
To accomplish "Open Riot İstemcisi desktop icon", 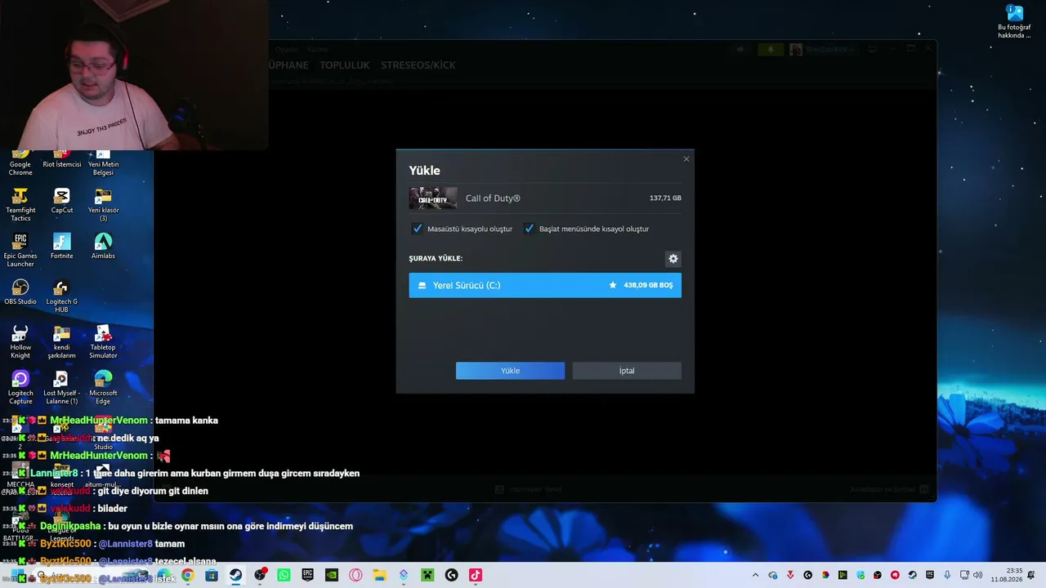I will coord(62,159).
